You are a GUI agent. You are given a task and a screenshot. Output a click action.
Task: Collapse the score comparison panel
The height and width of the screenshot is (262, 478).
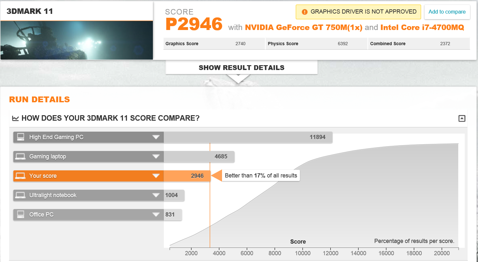462,118
